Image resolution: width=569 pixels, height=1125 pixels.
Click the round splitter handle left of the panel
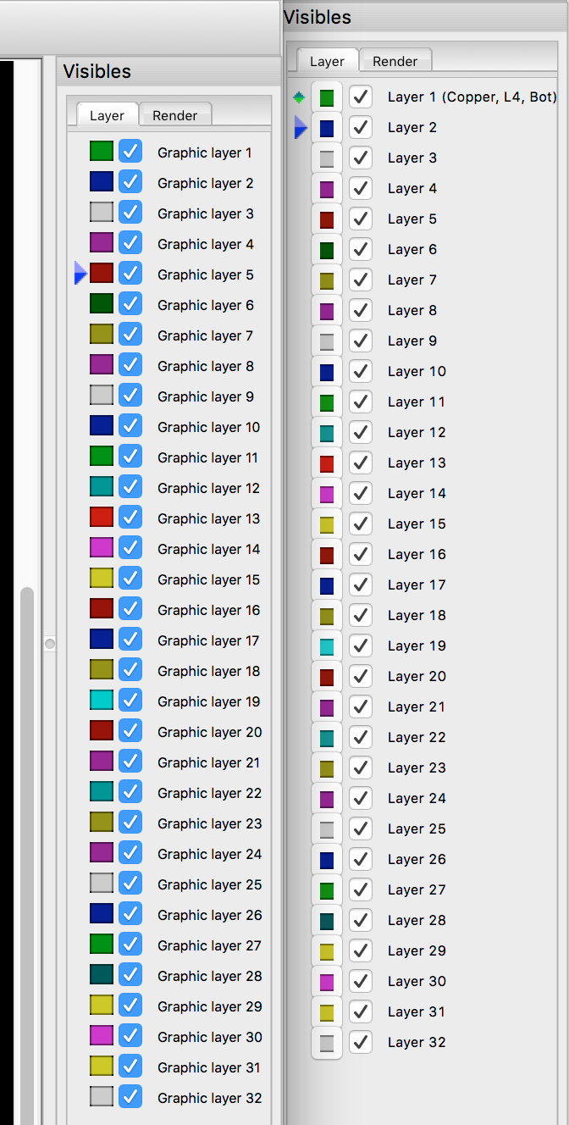pyautogui.click(x=50, y=645)
